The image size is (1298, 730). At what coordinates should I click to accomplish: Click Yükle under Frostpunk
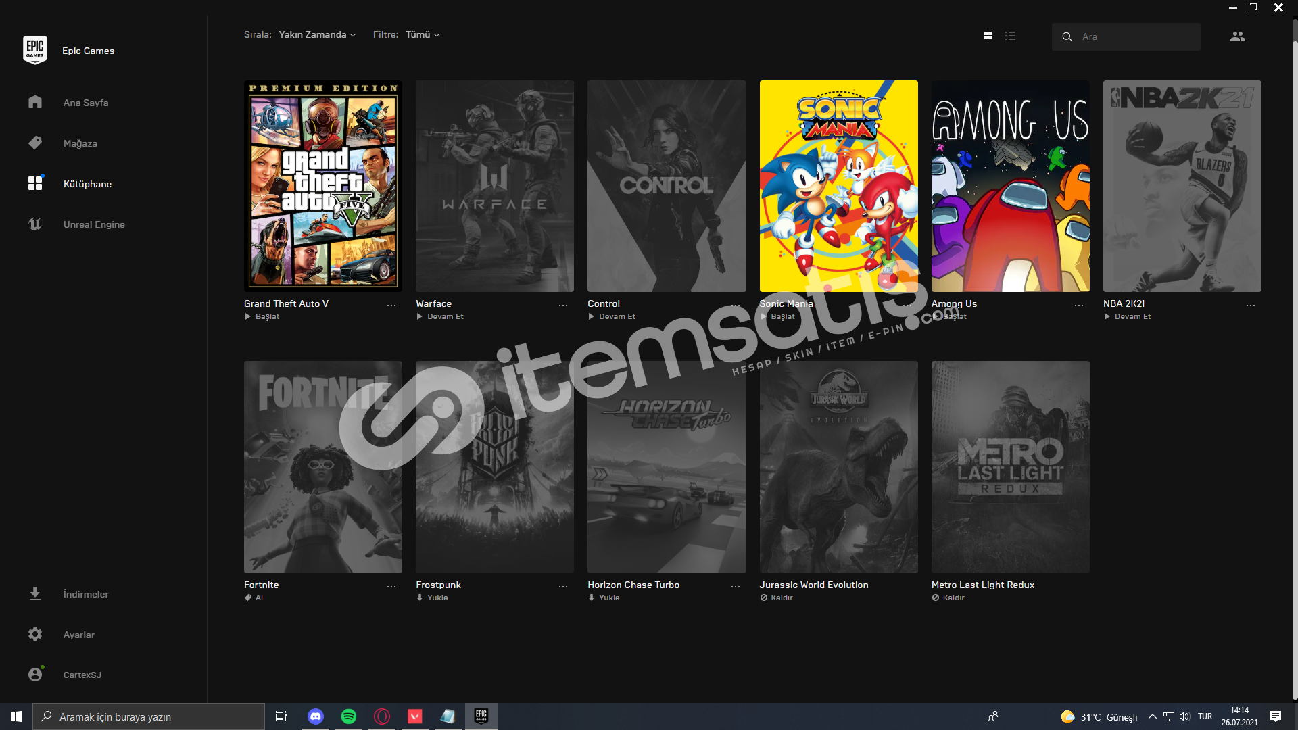click(x=432, y=598)
